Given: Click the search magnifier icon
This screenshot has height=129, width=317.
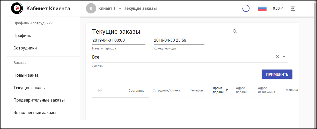Looking at the screenshot, I should [x=235, y=32].
